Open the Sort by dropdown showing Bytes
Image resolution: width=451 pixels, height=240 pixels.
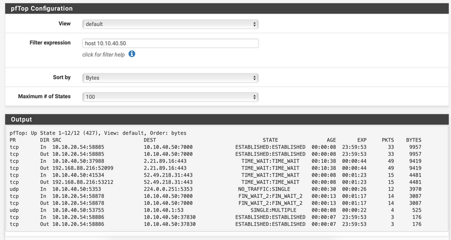pyautogui.click(x=170, y=78)
